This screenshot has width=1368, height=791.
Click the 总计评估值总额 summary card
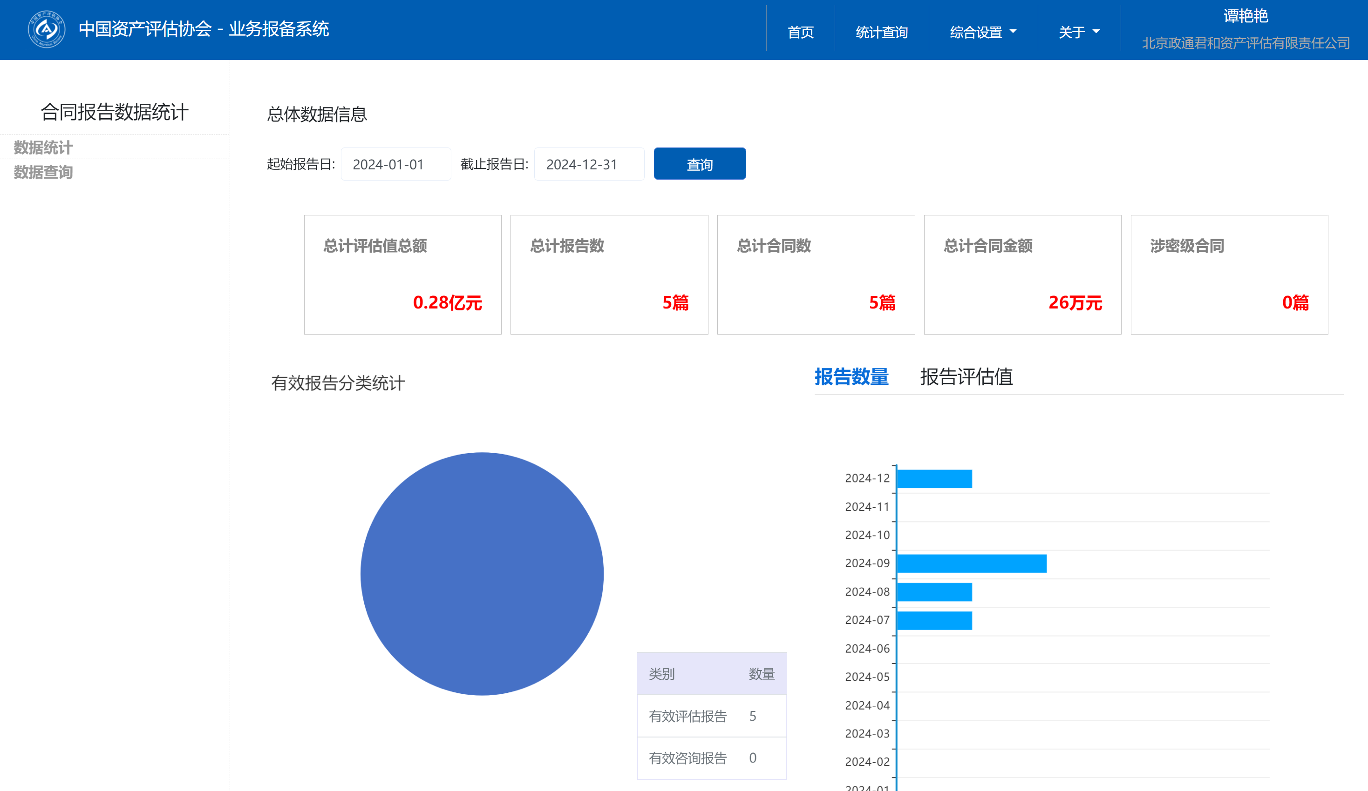coord(402,275)
